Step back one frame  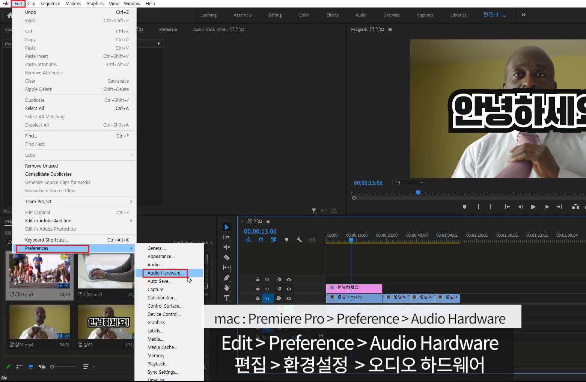click(520, 207)
